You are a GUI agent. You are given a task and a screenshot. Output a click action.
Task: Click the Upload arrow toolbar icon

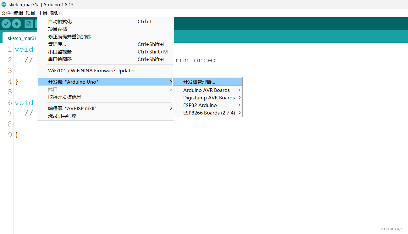coord(16,24)
